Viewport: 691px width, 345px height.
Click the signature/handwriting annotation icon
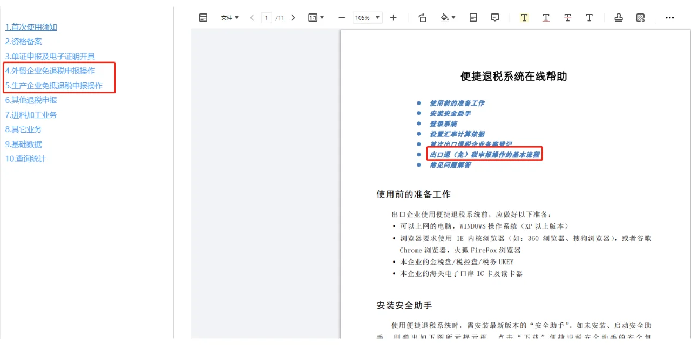pyautogui.click(x=640, y=17)
